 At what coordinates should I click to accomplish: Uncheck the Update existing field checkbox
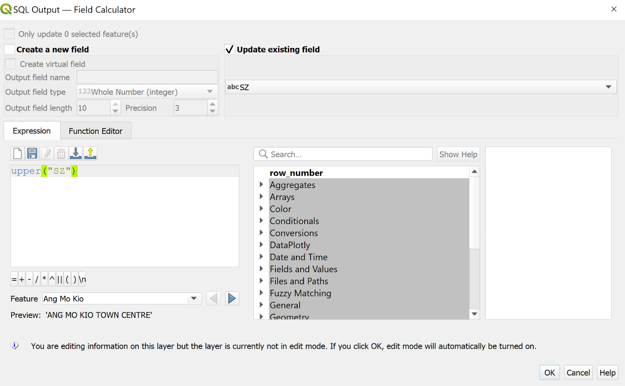[x=229, y=50]
